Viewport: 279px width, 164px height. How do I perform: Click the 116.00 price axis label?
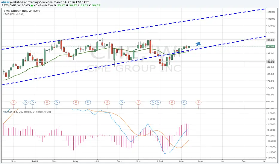271,12
